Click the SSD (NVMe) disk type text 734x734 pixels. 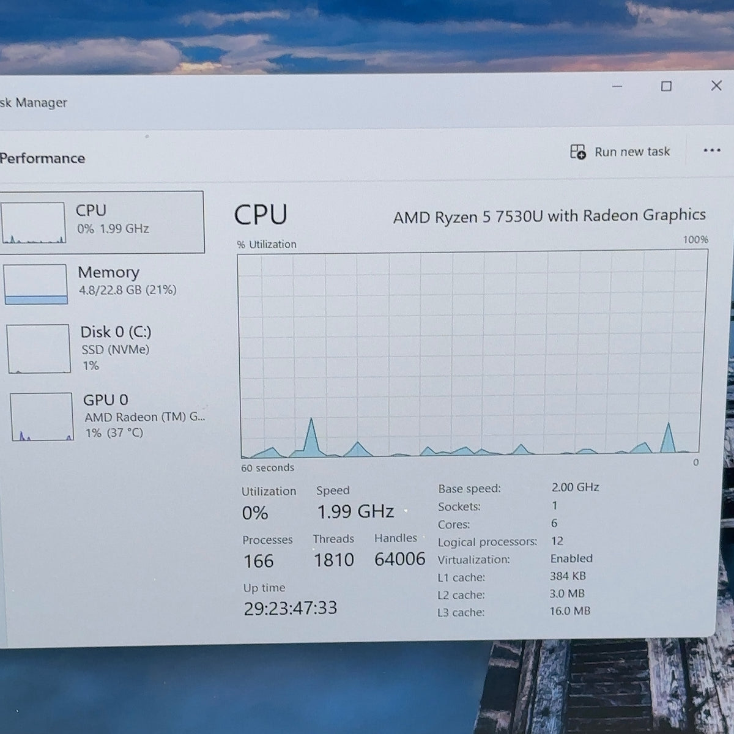[116, 350]
